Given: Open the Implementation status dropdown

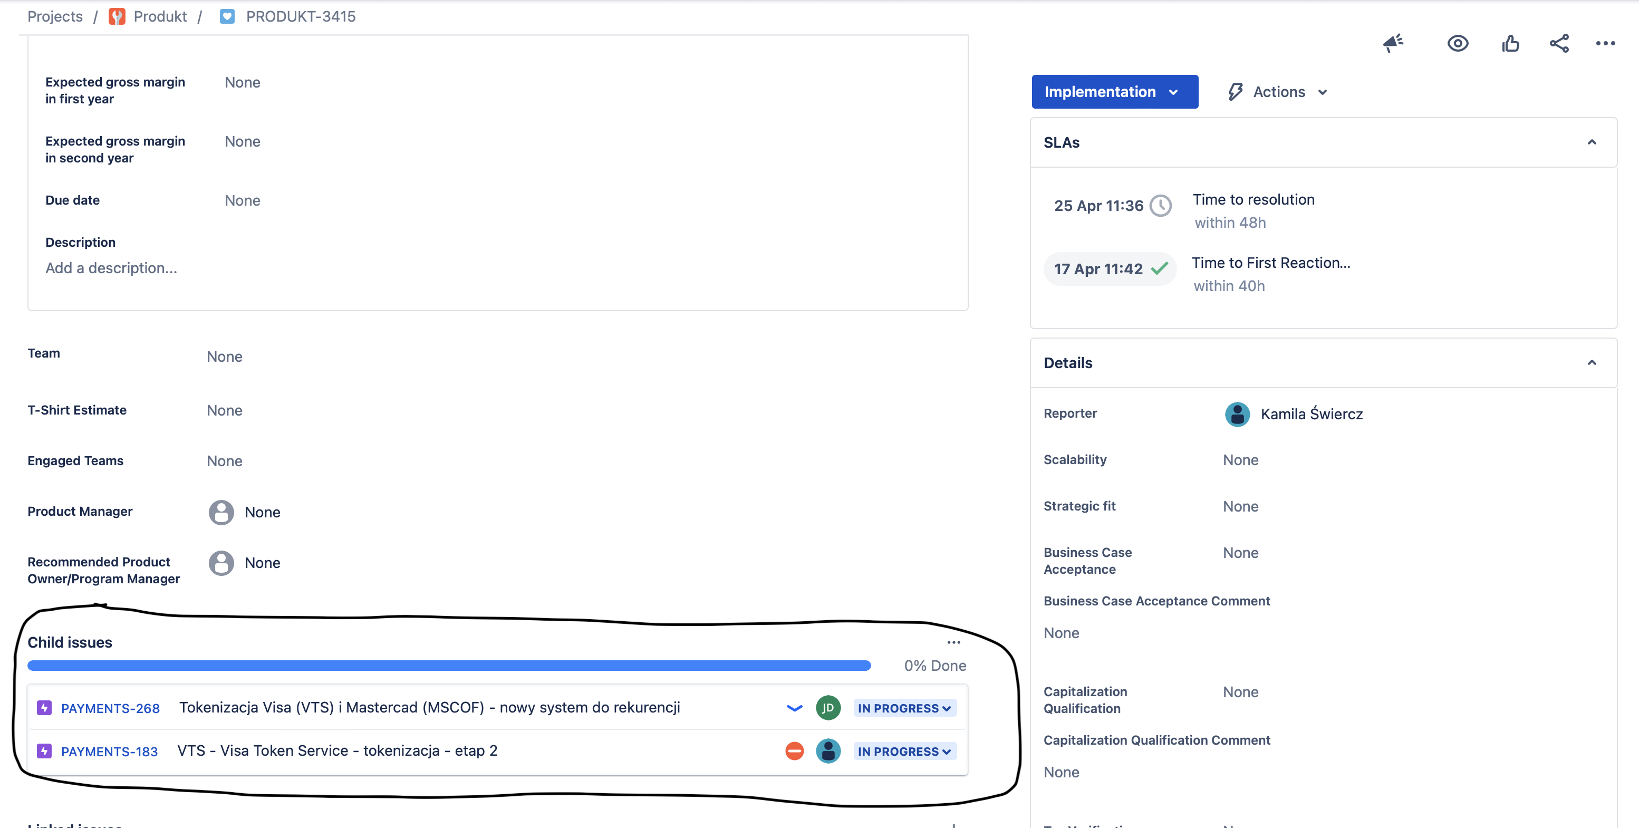Looking at the screenshot, I should coord(1115,91).
